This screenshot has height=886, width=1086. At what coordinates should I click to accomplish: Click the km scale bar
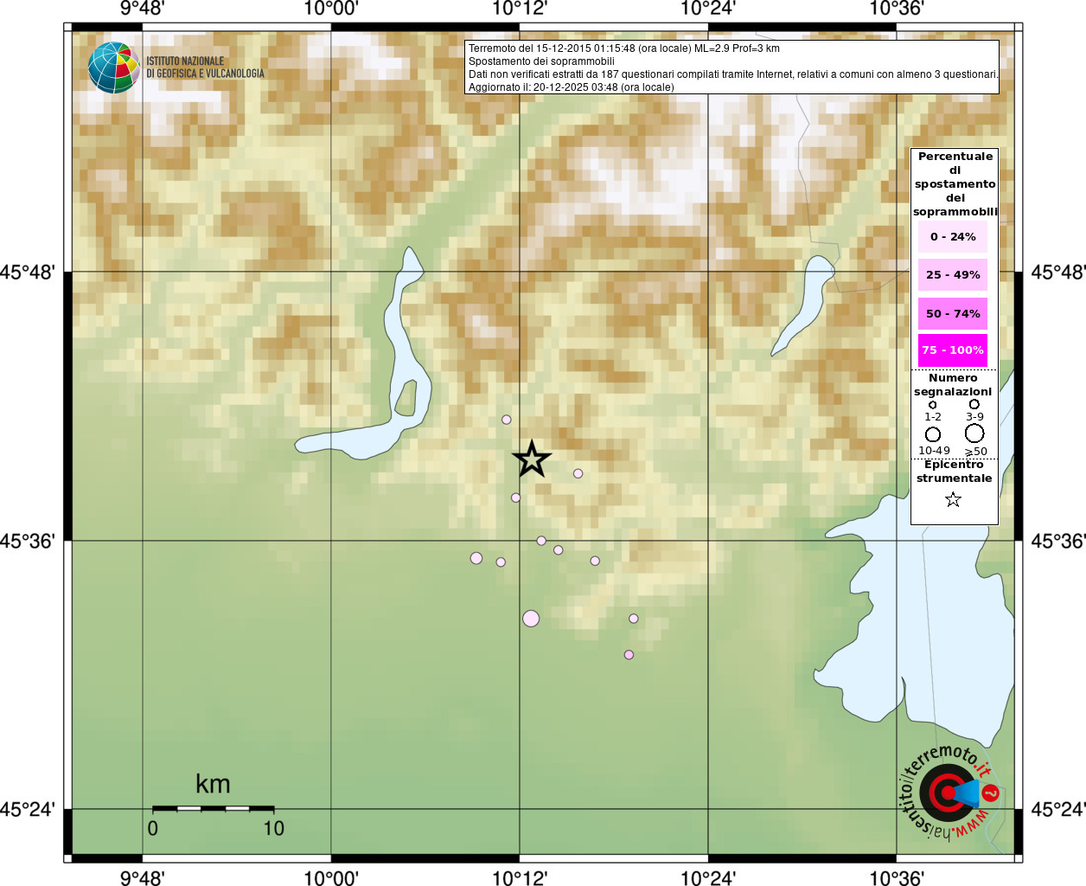click(213, 809)
